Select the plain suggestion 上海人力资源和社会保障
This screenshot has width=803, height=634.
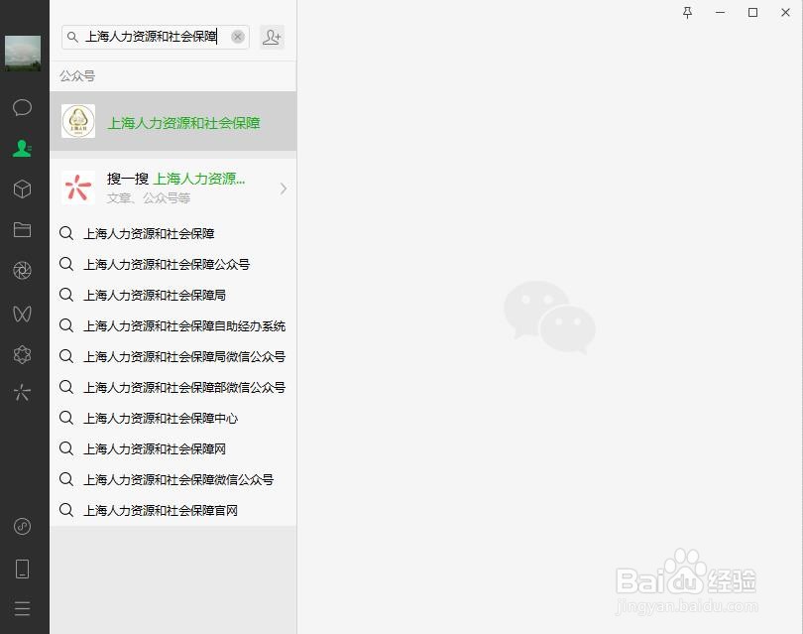[x=173, y=234]
